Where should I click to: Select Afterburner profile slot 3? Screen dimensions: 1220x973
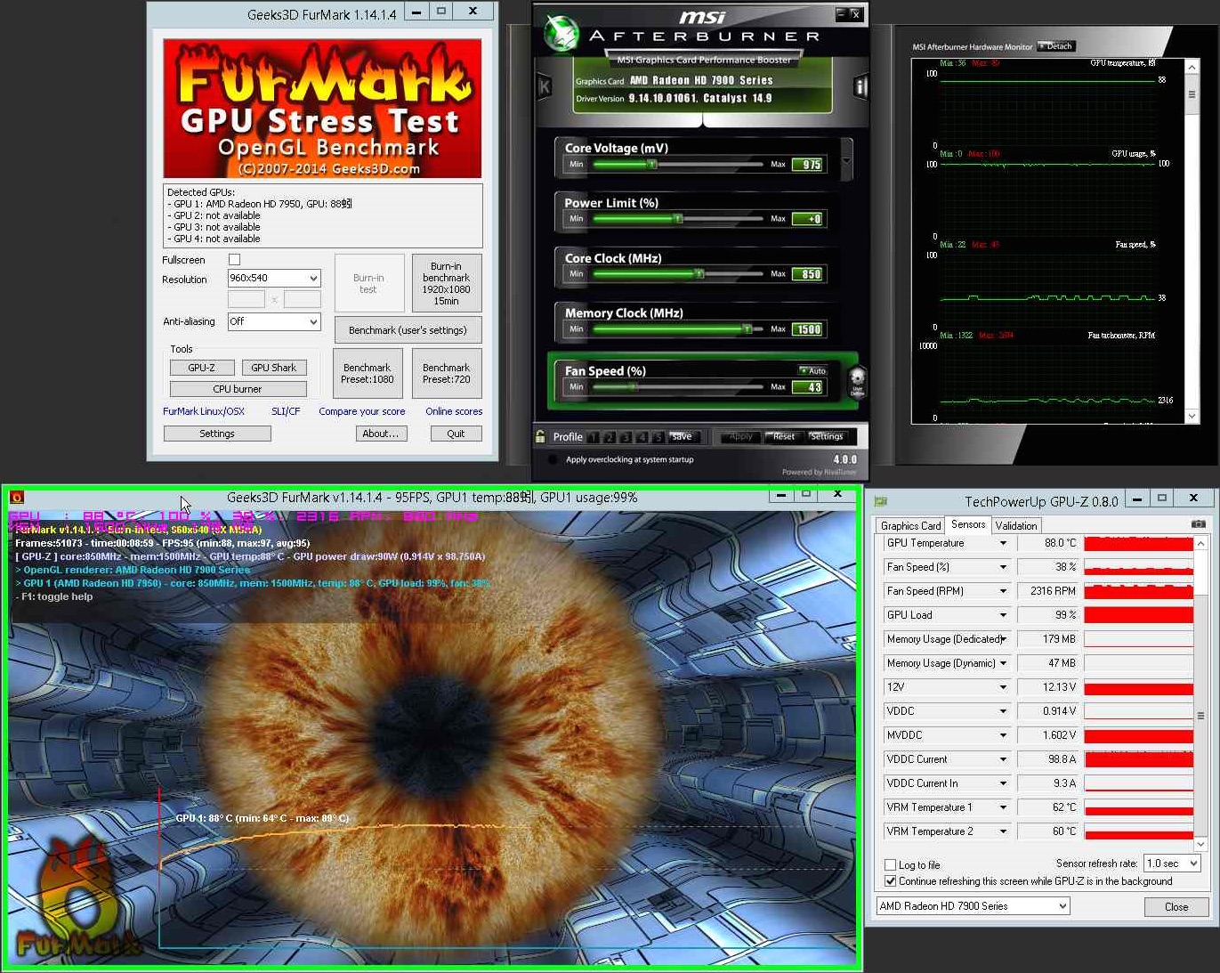[x=626, y=437]
